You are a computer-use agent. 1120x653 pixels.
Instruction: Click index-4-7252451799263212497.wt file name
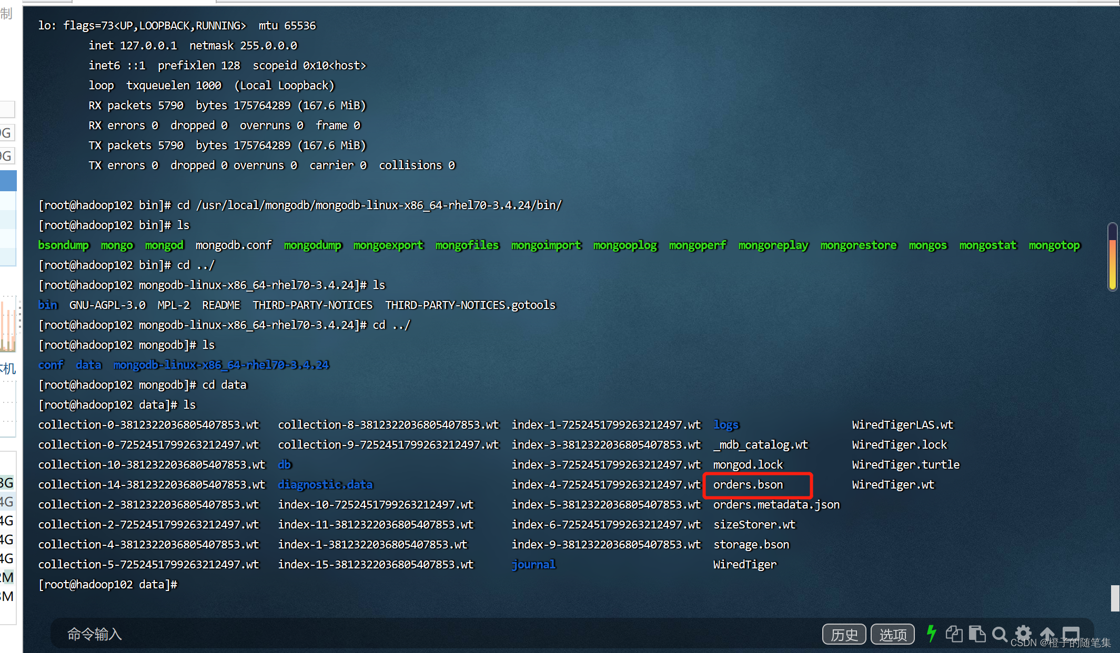pyautogui.click(x=606, y=484)
